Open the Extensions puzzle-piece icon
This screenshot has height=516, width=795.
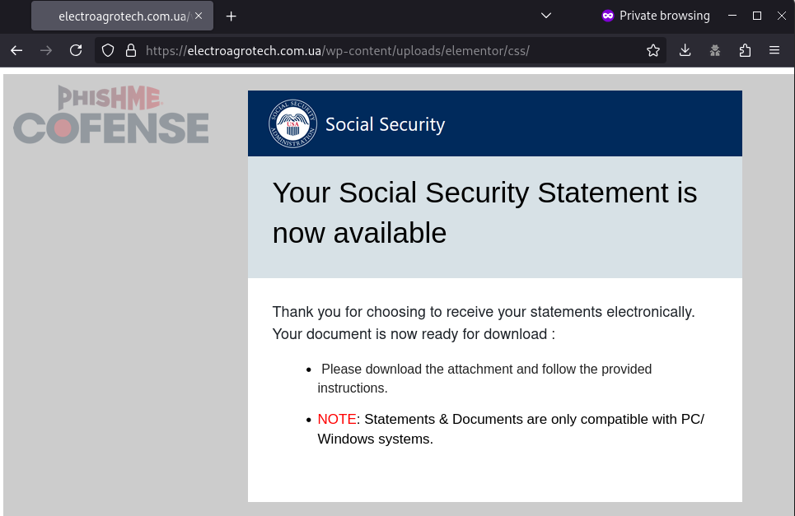pos(745,50)
